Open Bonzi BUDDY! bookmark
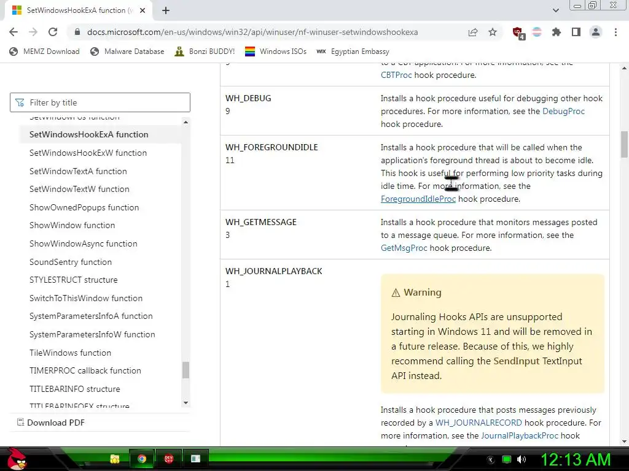The width and height of the screenshot is (629, 471). tap(205, 52)
